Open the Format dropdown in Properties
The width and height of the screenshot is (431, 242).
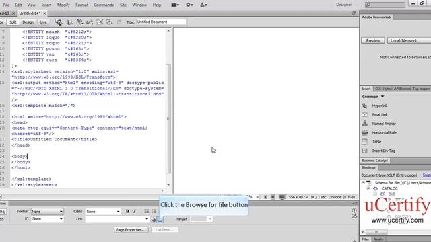point(47,212)
